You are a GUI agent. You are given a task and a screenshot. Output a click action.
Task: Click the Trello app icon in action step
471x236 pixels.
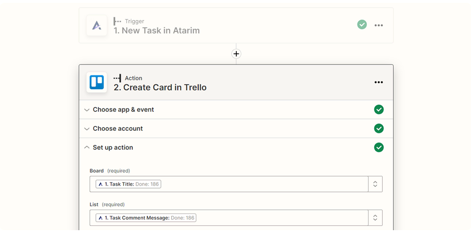pos(97,82)
